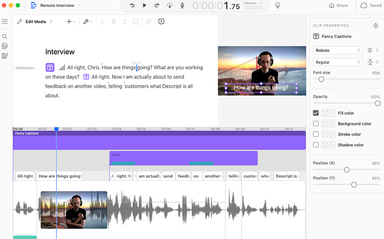The width and height of the screenshot is (384, 239).
Task: Select the Record microphone icon
Action: click(182, 5)
